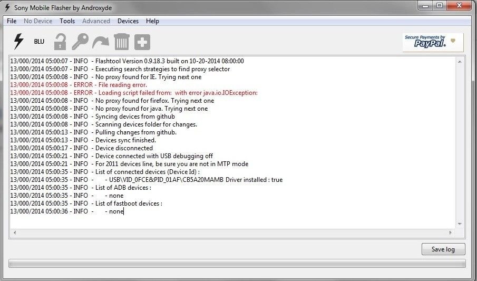This screenshot has width=477, height=281.
Task: Open the No Device menu
Action: [38, 21]
